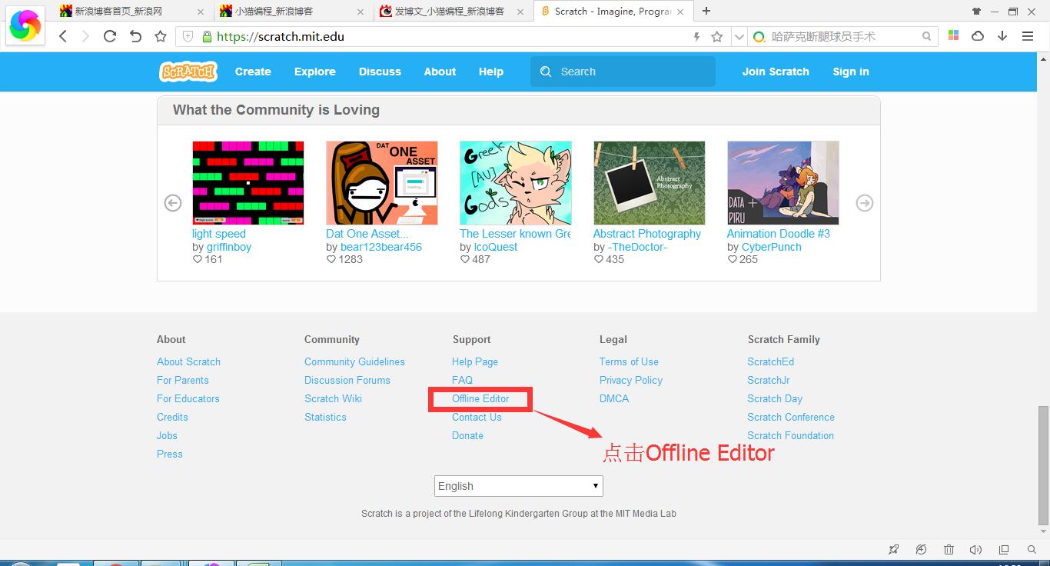Click the Join Scratch button
1050x566 pixels.
(x=776, y=72)
